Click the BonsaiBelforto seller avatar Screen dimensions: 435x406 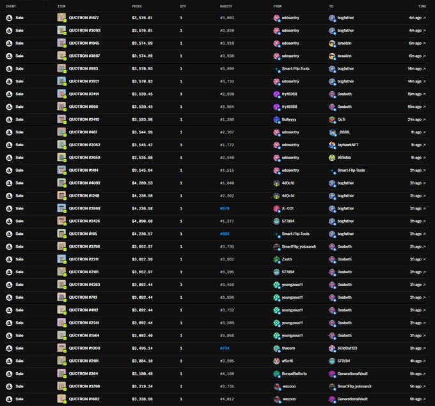point(276,373)
